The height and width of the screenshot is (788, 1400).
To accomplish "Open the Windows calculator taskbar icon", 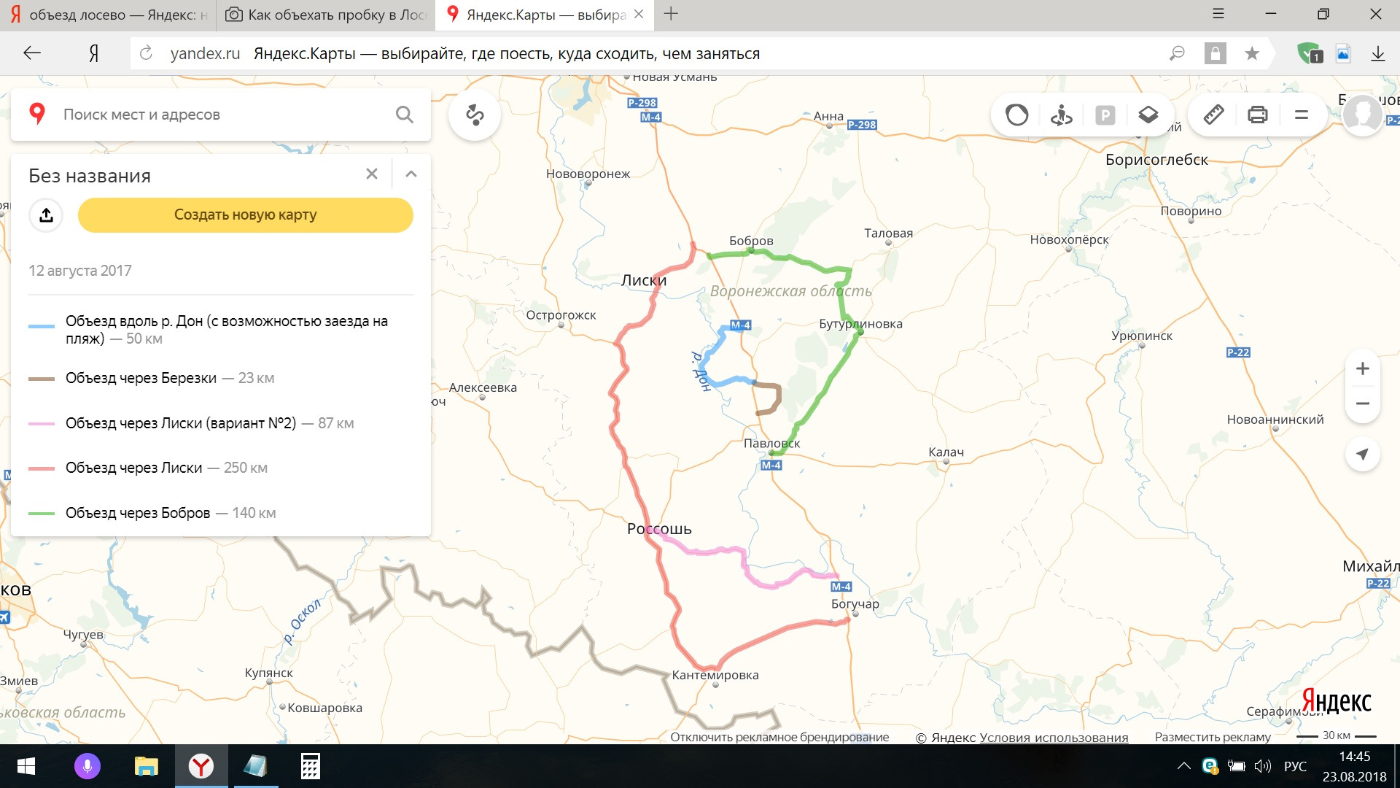I will [310, 766].
